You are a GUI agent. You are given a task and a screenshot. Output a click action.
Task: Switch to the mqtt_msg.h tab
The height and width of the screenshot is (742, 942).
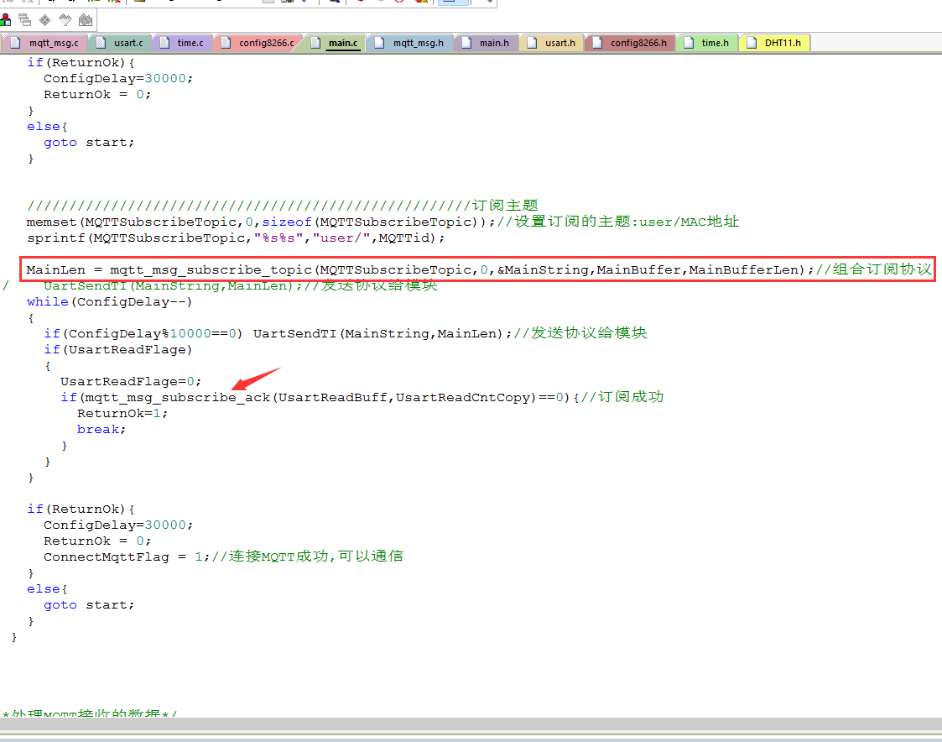[409, 43]
